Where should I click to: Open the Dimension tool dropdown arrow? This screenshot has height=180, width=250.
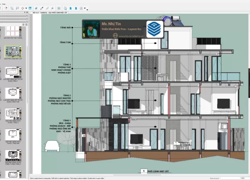(x=26, y=8)
